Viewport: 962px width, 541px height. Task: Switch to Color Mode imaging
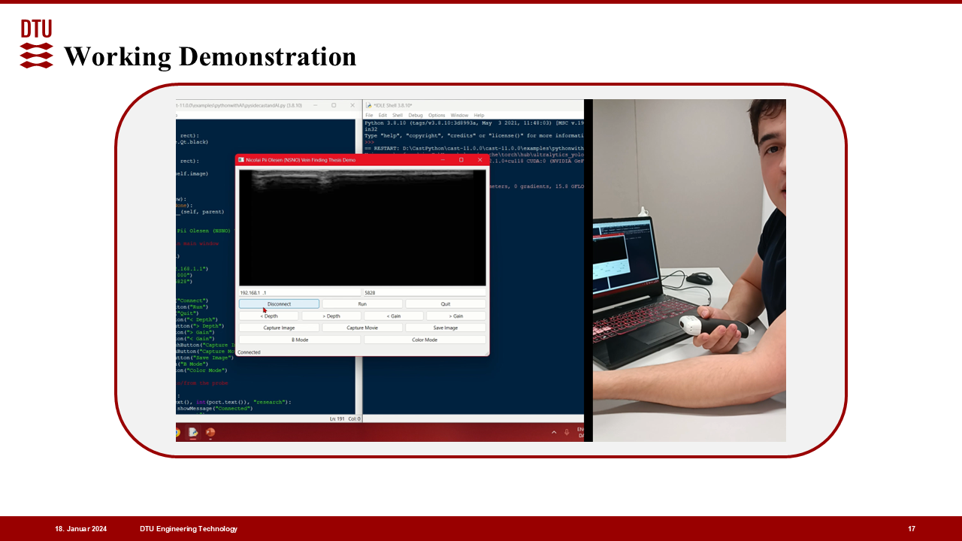point(425,340)
